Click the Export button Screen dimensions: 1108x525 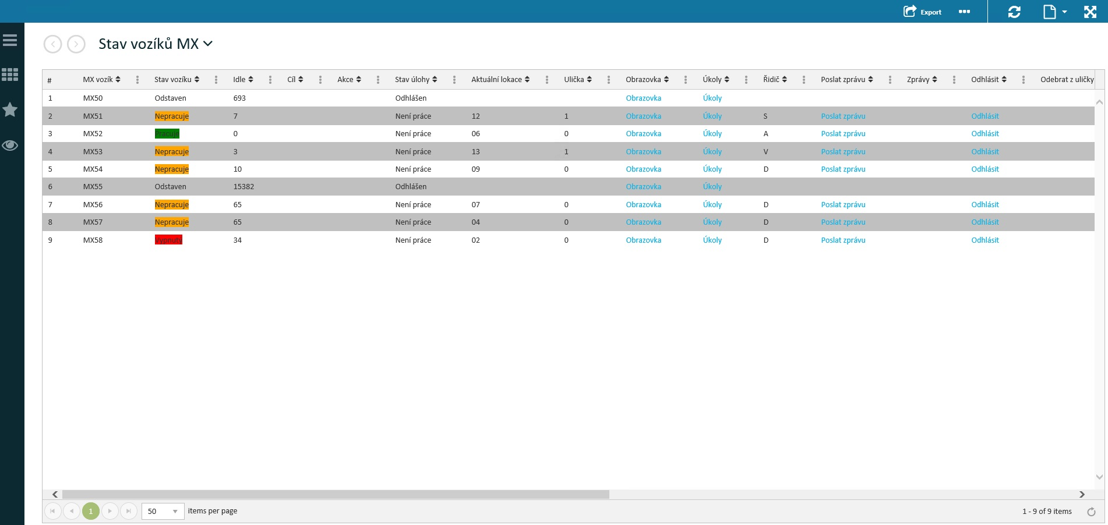pyautogui.click(x=922, y=12)
